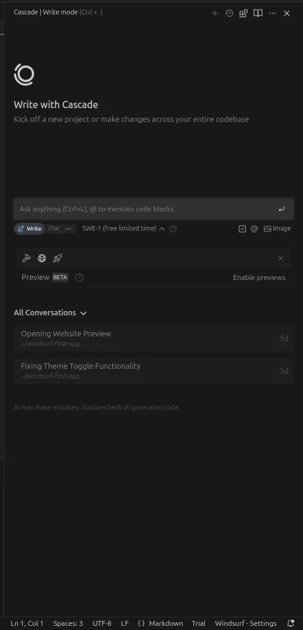Start a new Cascade conversation with plus icon

point(215,13)
